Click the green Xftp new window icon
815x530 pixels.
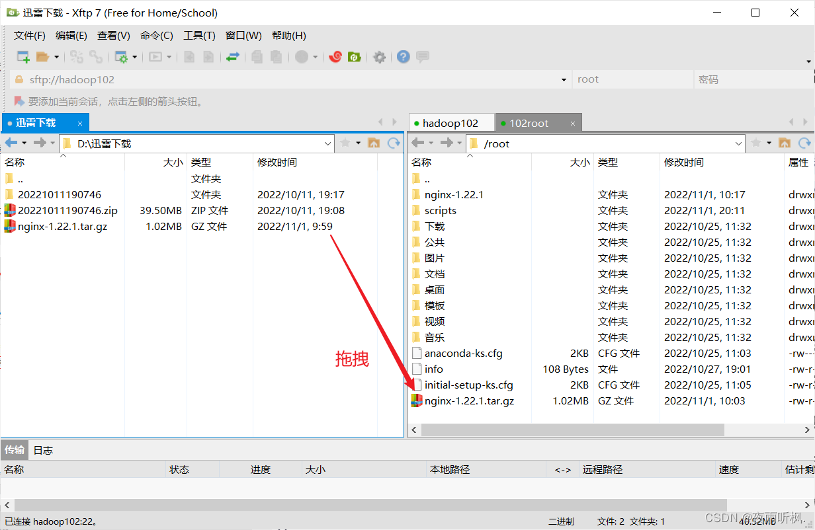click(x=354, y=57)
